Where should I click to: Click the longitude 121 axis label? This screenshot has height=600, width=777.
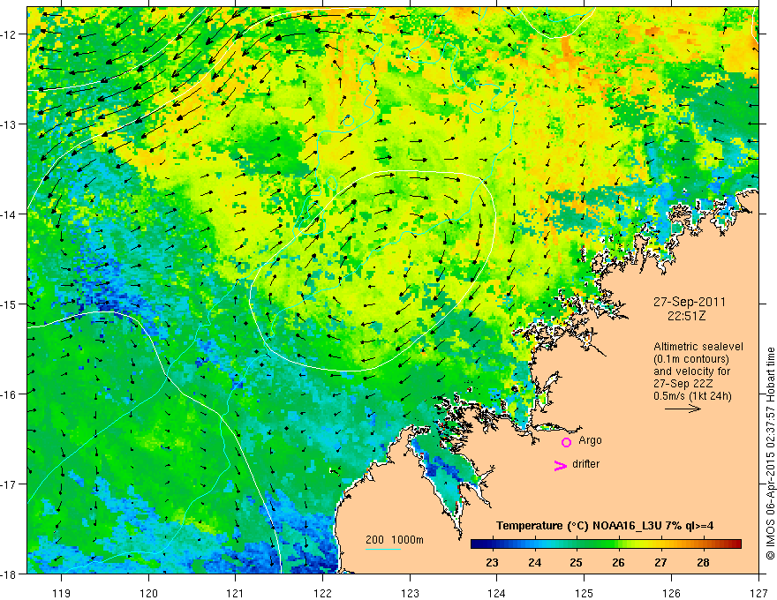[236, 593]
